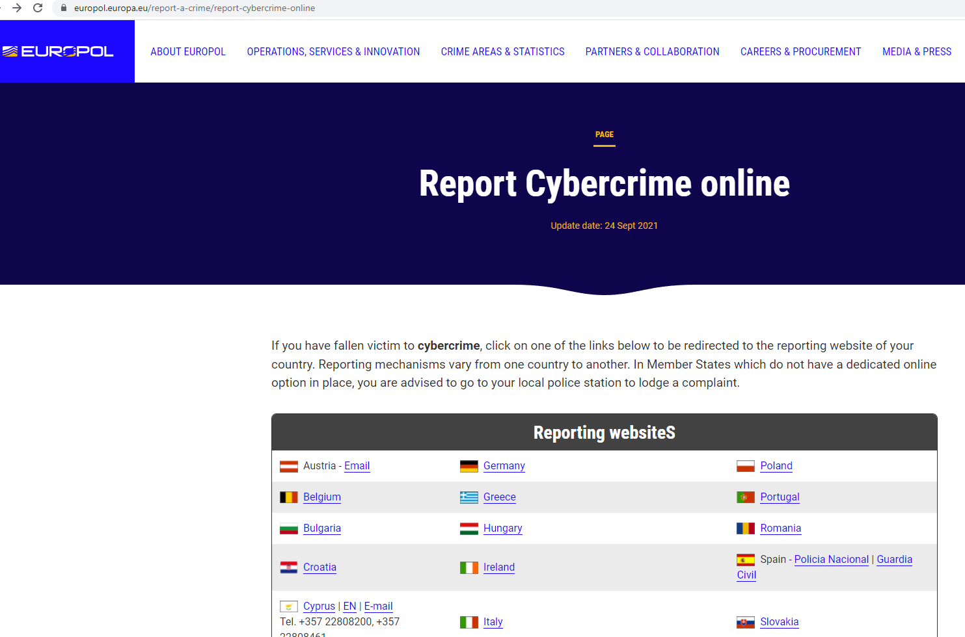Open the Belgium reporting link
This screenshot has height=637, width=965.
click(x=322, y=497)
